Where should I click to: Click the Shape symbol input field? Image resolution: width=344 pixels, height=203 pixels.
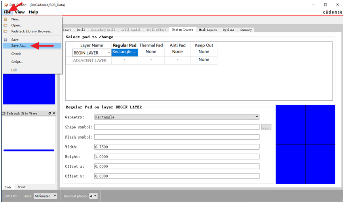click(177, 127)
